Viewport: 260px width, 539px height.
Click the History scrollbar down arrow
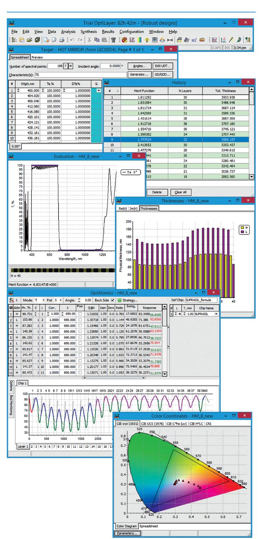252,177
